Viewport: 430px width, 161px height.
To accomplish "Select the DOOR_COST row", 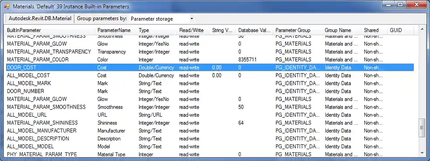I will (210, 67).
